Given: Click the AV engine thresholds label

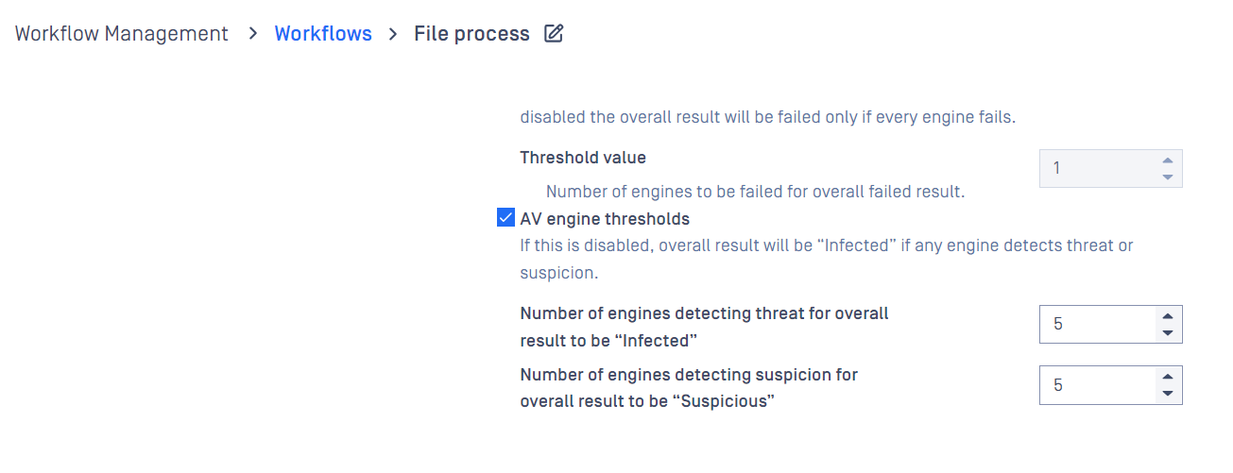Looking at the screenshot, I should [x=605, y=219].
